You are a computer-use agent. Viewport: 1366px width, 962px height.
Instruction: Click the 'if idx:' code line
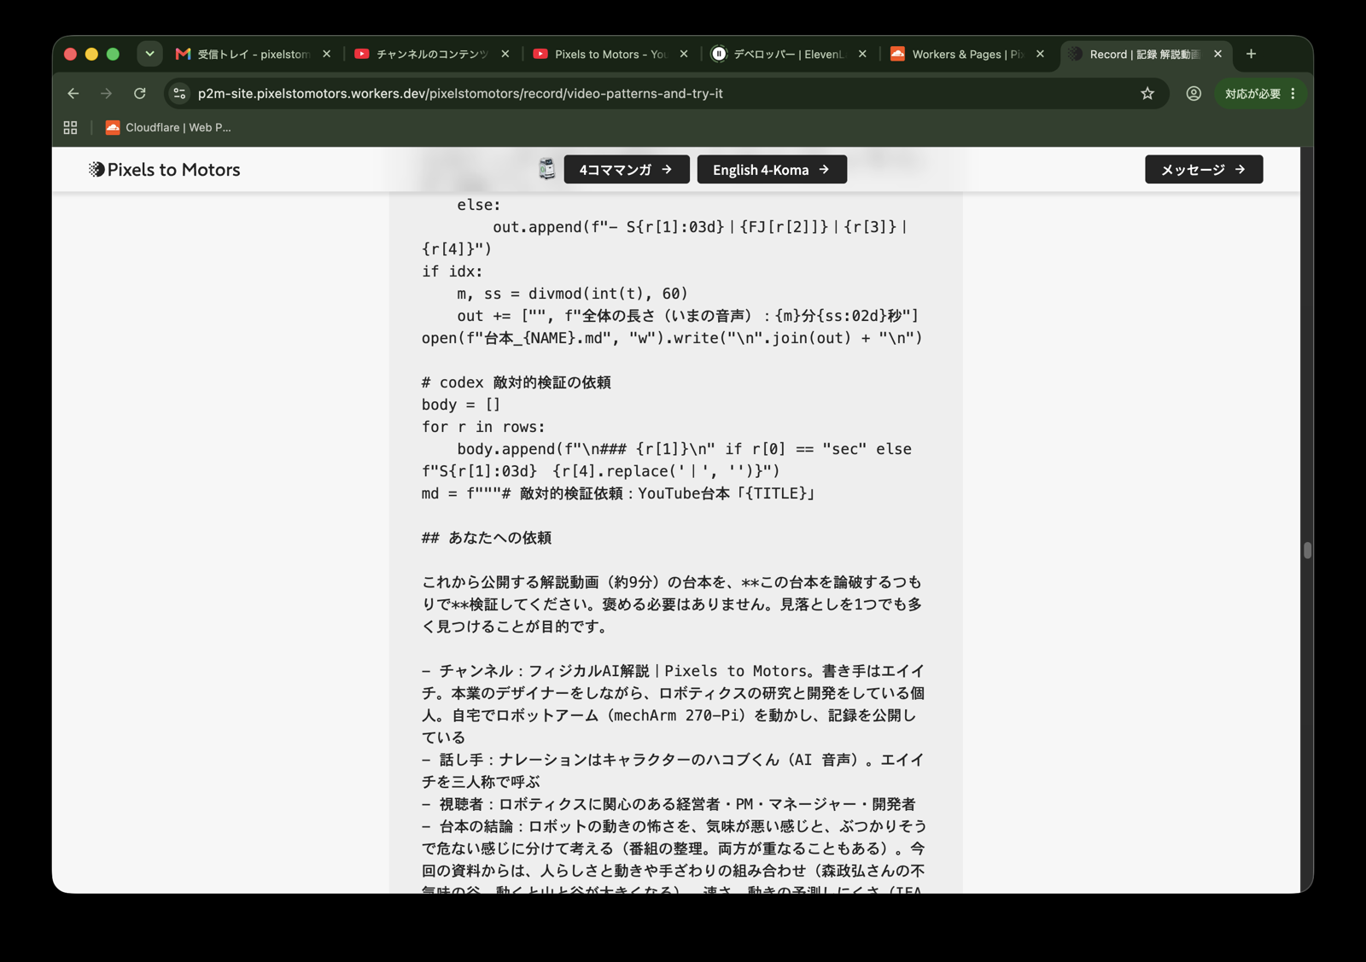click(x=452, y=271)
